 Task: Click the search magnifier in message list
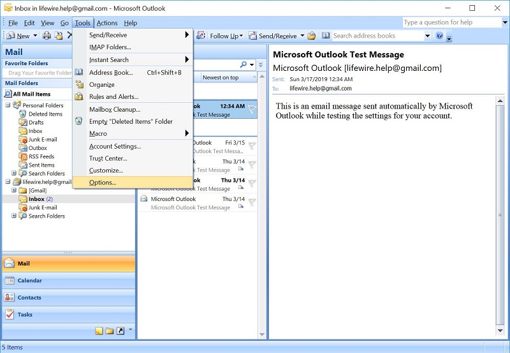(244, 64)
